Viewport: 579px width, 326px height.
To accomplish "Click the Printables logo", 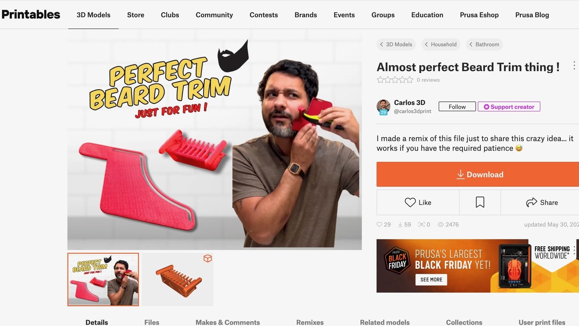I will click(31, 14).
